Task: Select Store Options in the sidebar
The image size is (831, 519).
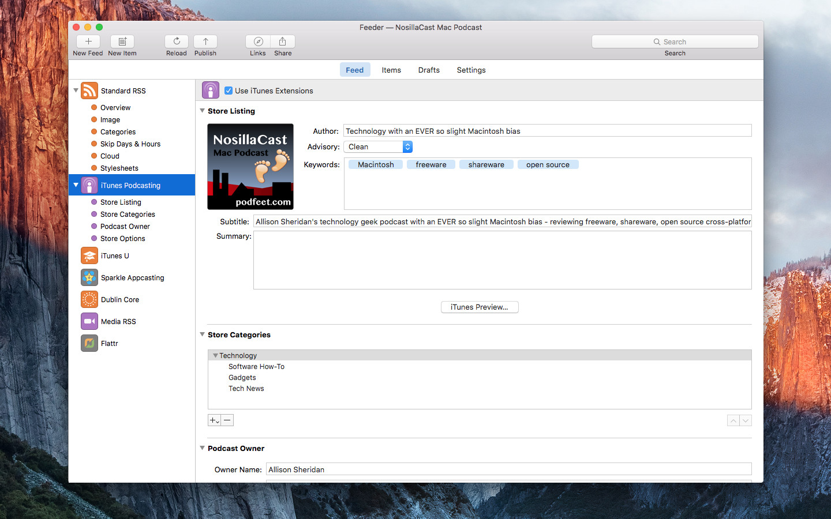Action: (x=123, y=238)
